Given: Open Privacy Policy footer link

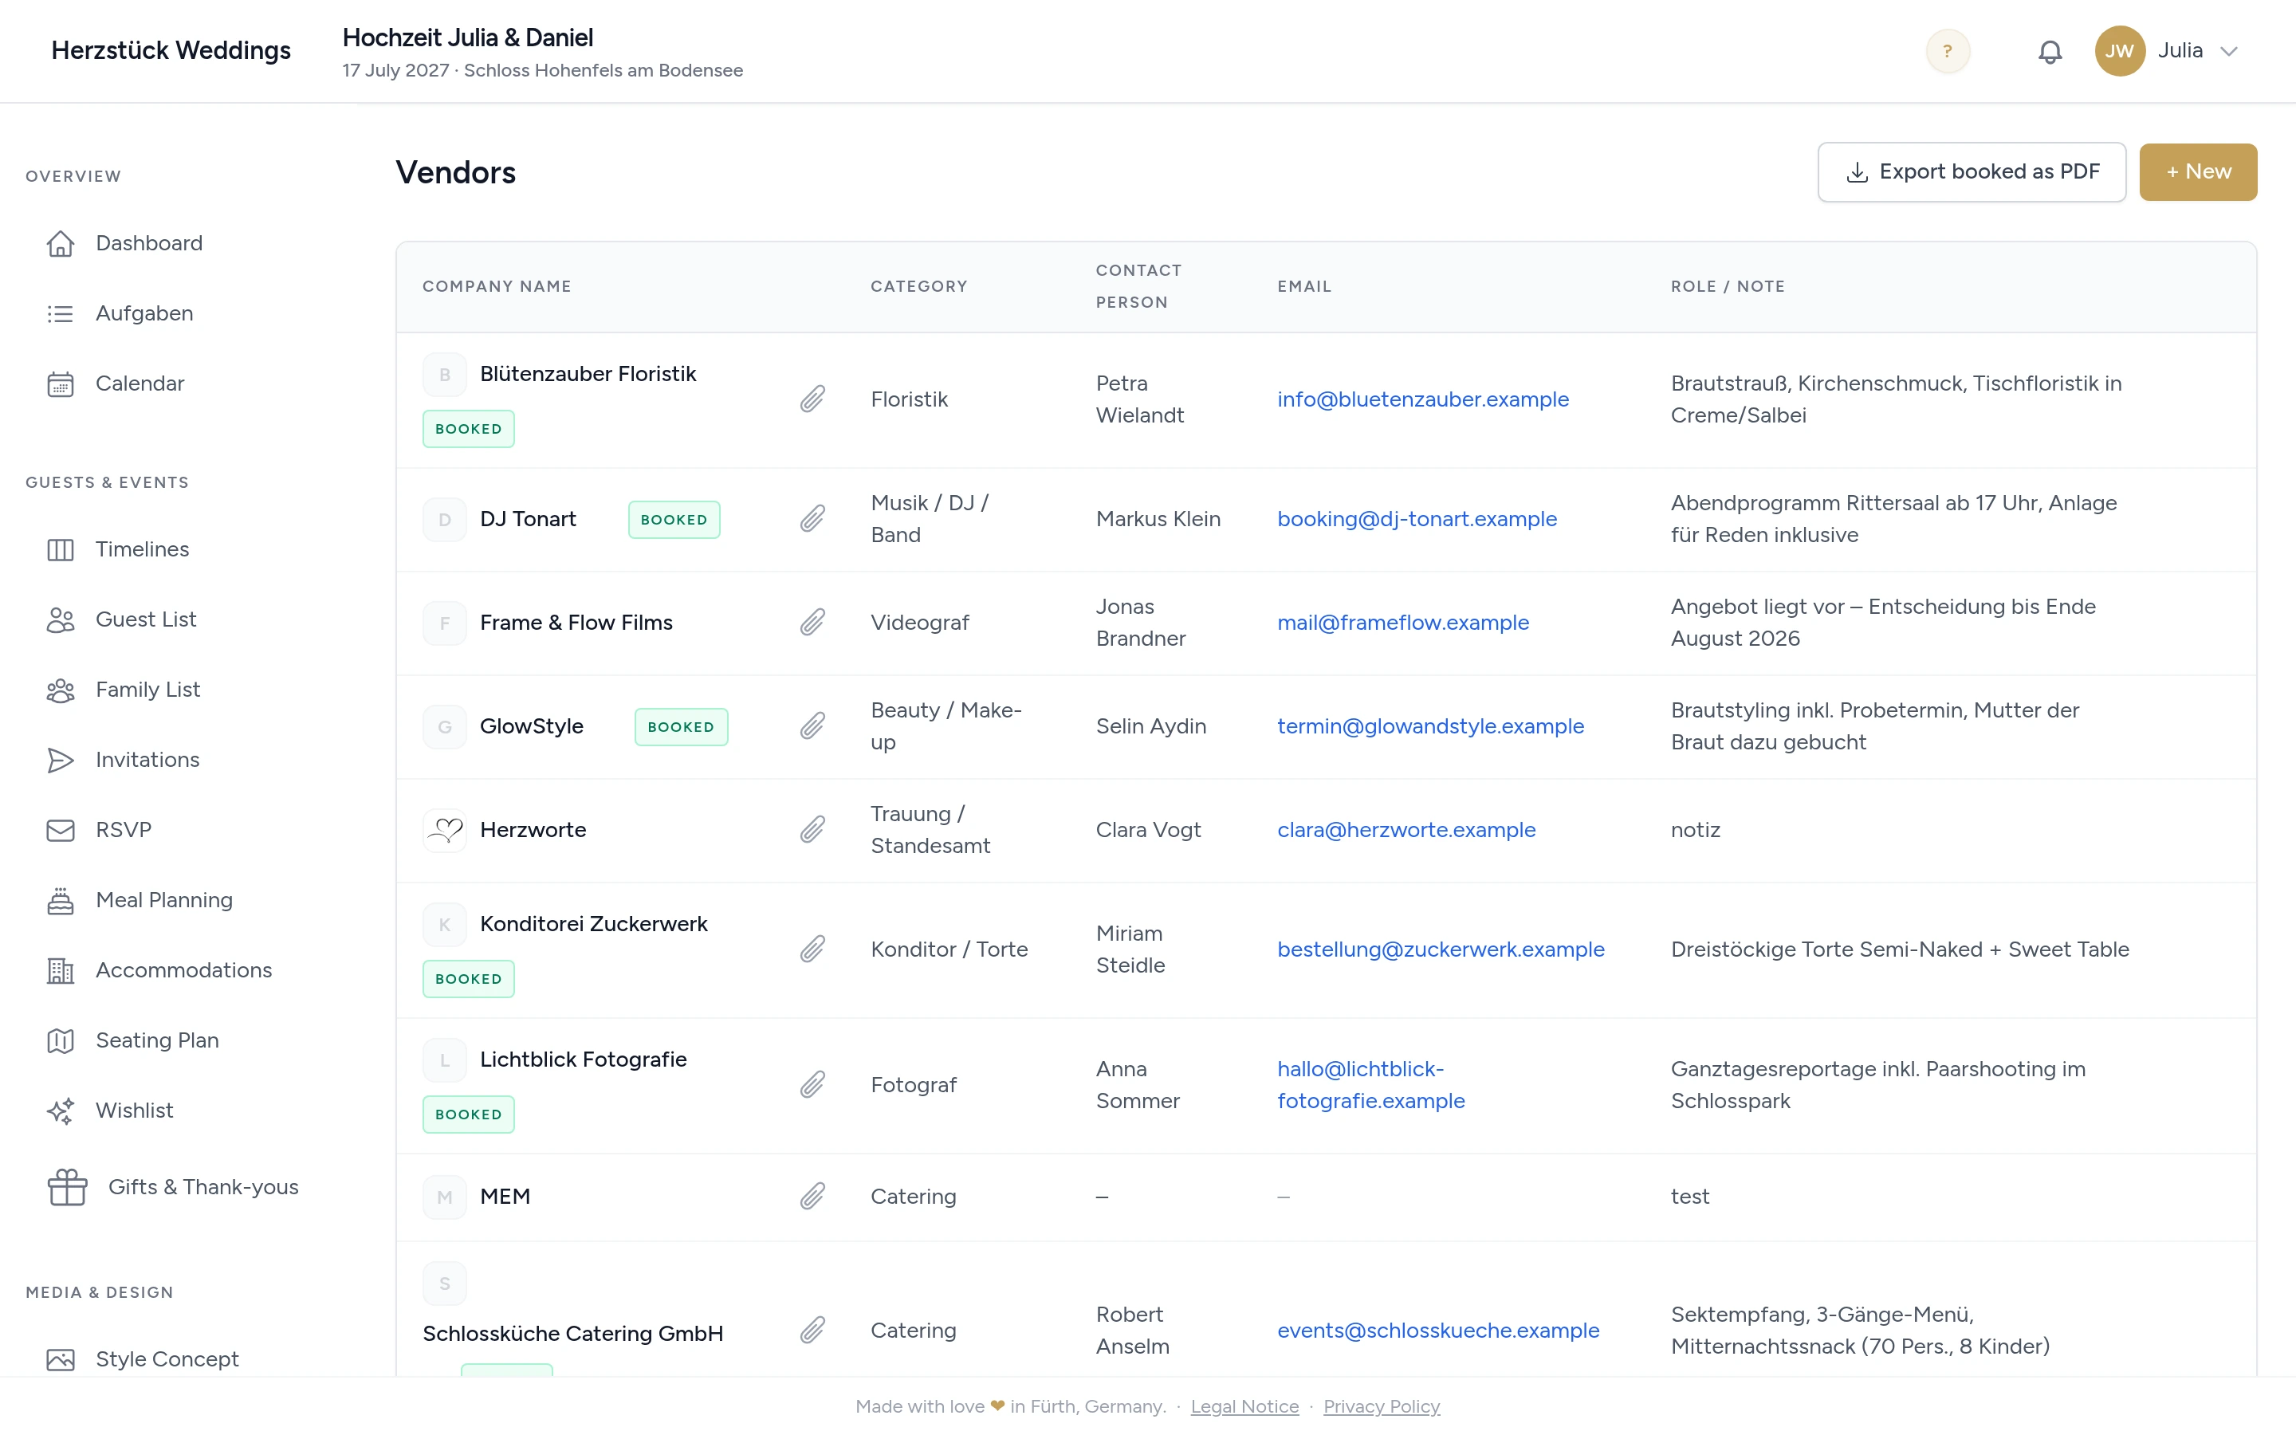Looking at the screenshot, I should pyautogui.click(x=1381, y=1406).
